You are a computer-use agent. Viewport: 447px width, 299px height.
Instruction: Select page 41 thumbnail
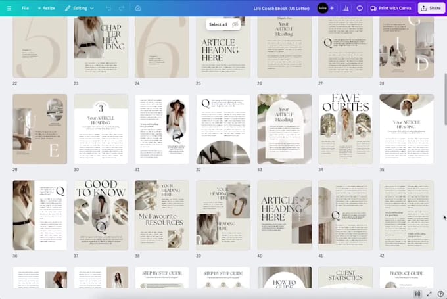[x=346, y=215]
